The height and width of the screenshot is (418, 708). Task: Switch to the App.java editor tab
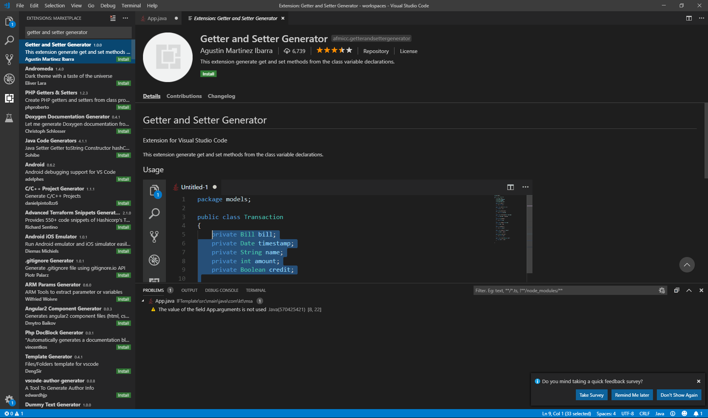[x=157, y=18]
